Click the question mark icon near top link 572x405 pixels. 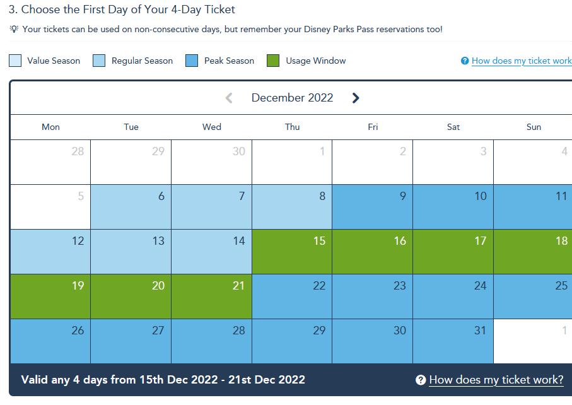[465, 61]
